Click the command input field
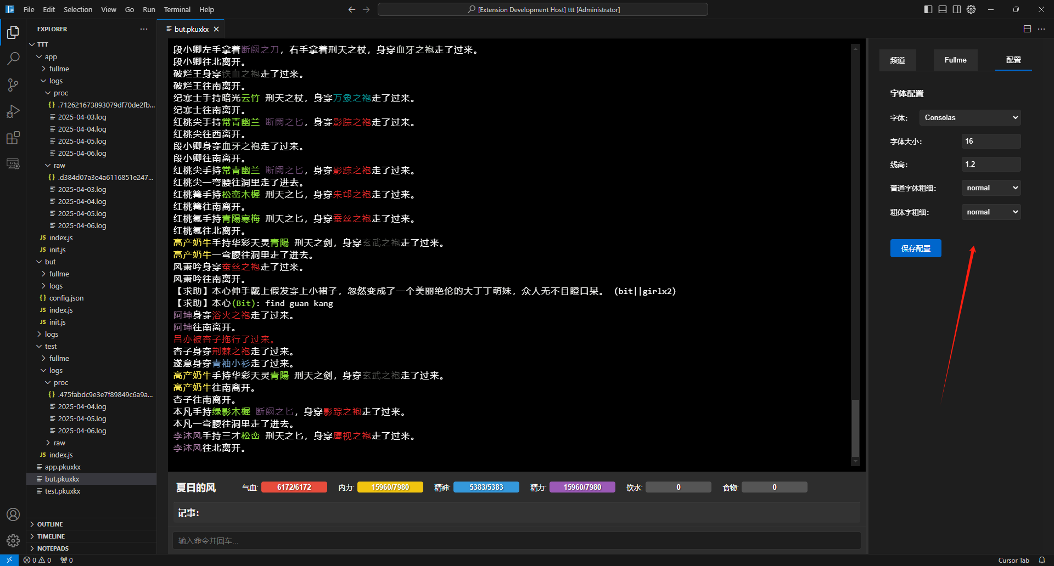 (516, 541)
